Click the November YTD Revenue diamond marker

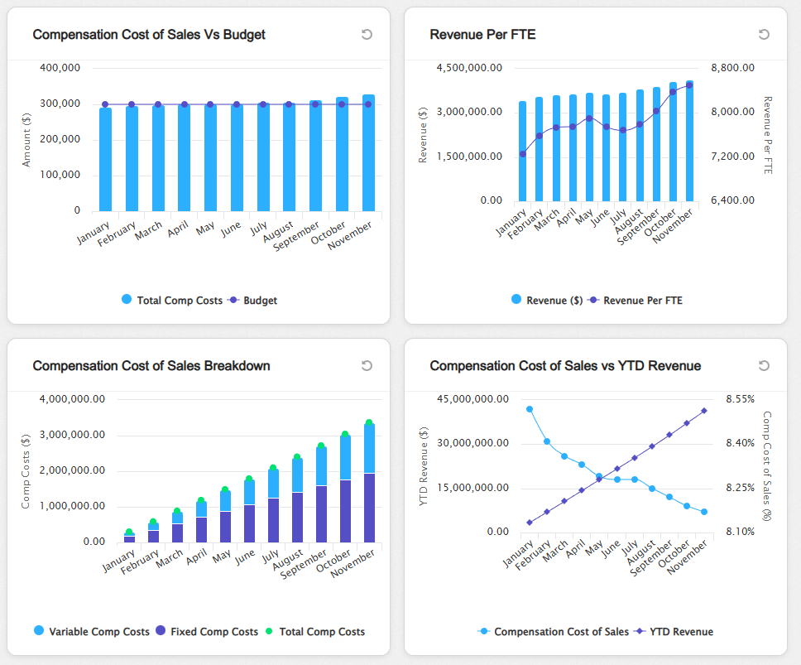coord(704,411)
